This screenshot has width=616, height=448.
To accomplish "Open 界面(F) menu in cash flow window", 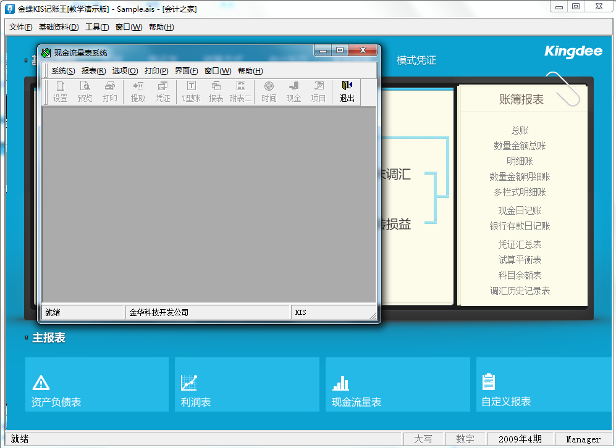I will pos(186,70).
